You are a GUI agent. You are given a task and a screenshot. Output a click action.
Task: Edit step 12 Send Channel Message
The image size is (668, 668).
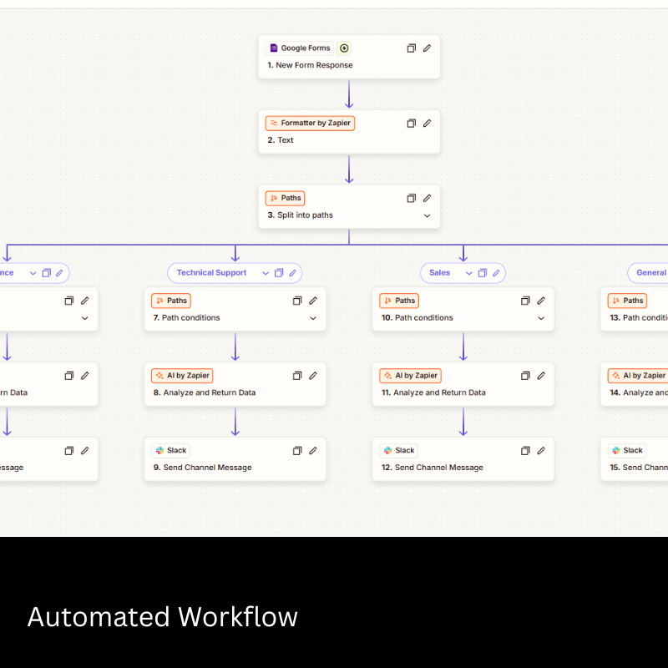pyautogui.click(x=541, y=451)
